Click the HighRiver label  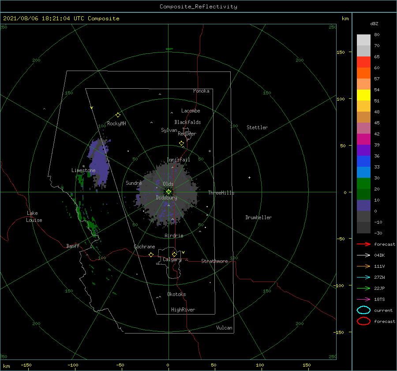(x=183, y=310)
